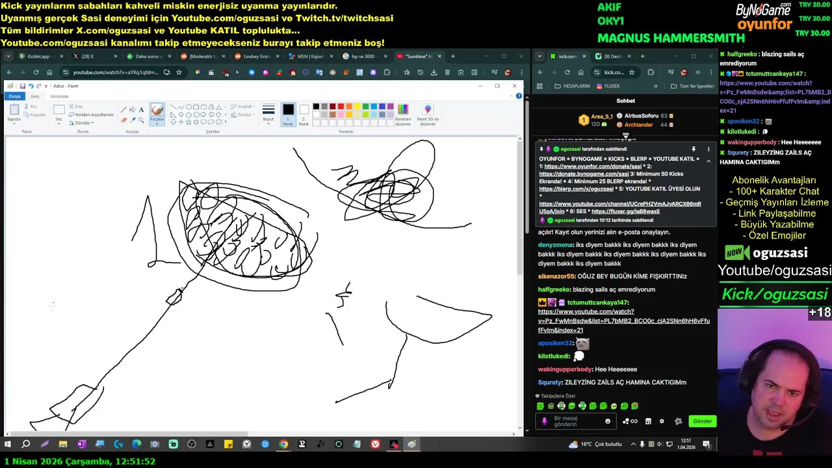Switch to the MSN browser tab

coord(311,57)
